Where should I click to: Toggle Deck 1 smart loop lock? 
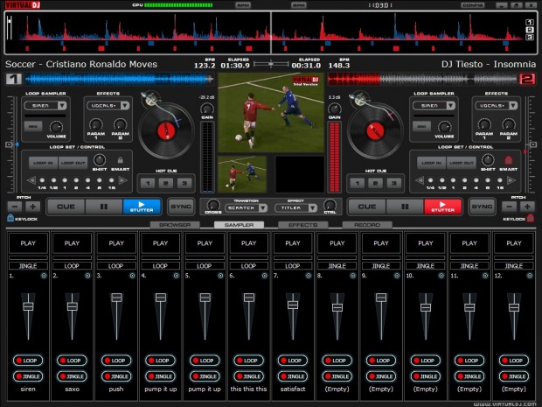(121, 160)
